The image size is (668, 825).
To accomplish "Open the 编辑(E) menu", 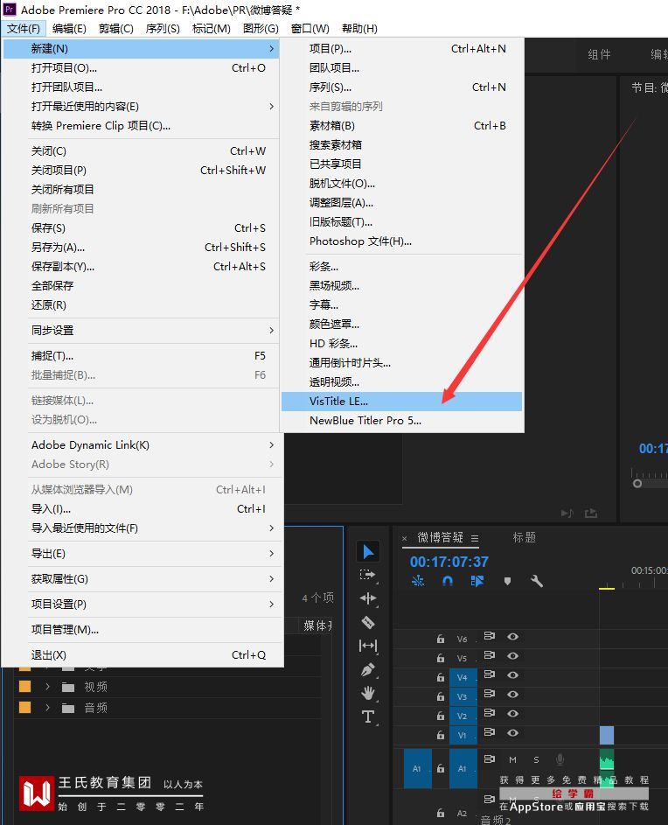I will (x=69, y=28).
